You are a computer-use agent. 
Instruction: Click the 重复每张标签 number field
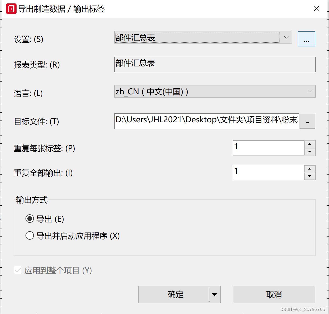coord(269,148)
